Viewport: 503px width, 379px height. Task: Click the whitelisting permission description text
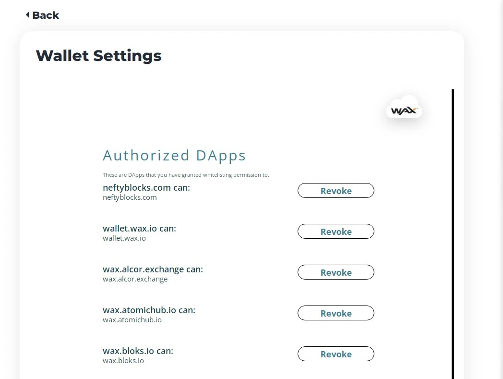click(x=186, y=175)
